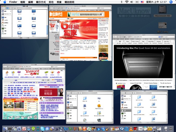Launch QuickTime Player from the Dock

pos(126,129)
